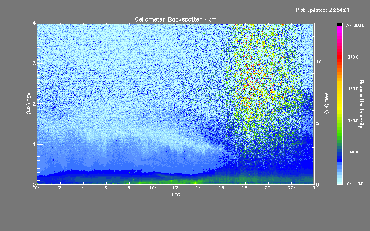The width and height of the screenshot is (370, 231).
Task: Click the '6:' x-axis tick label
Action: tap(106, 188)
